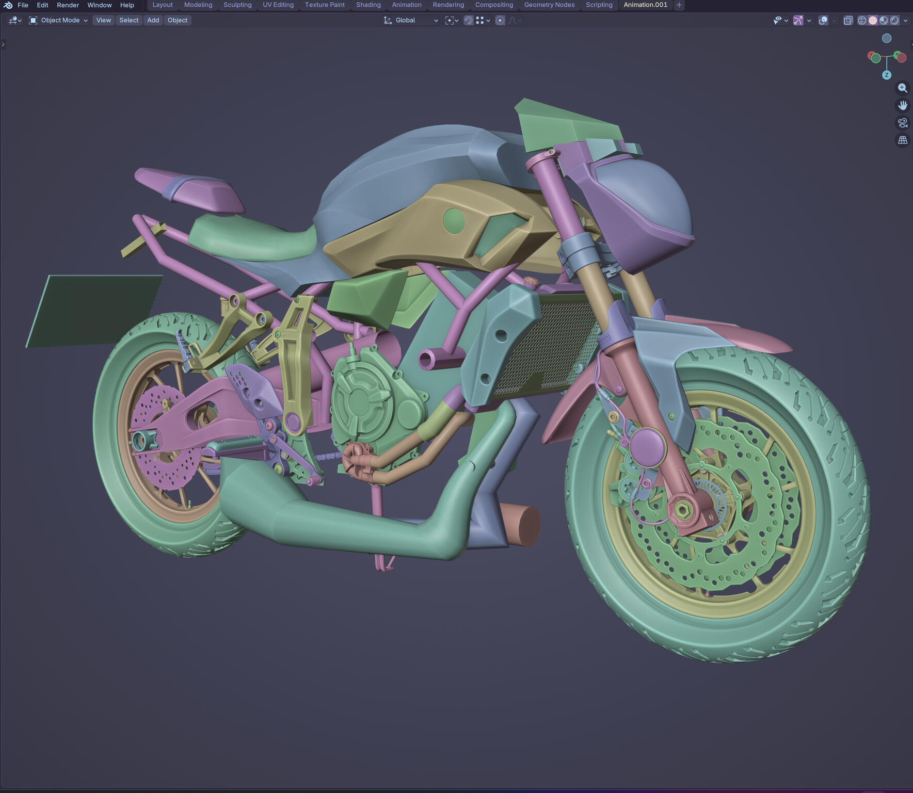Click the hand pan view icon
913x793 pixels.
[902, 105]
